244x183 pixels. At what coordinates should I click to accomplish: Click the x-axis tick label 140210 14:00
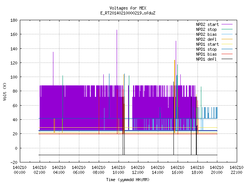pyautogui.click(x=157, y=170)
